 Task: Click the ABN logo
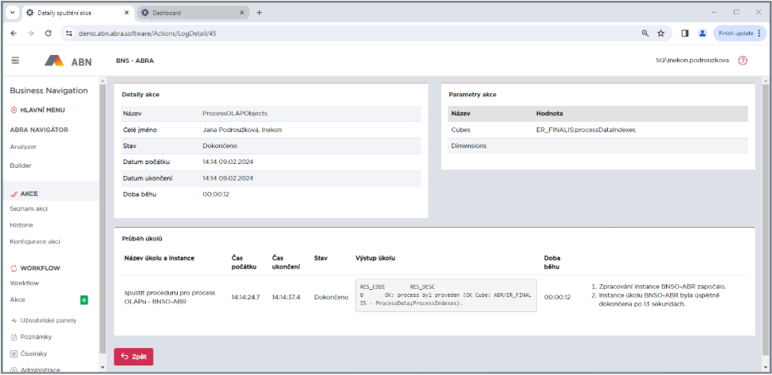tap(68, 61)
